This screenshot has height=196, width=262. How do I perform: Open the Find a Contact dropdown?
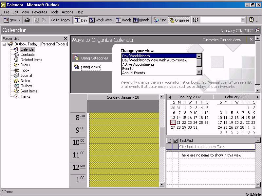pyautogui.click(x=243, y=20)
